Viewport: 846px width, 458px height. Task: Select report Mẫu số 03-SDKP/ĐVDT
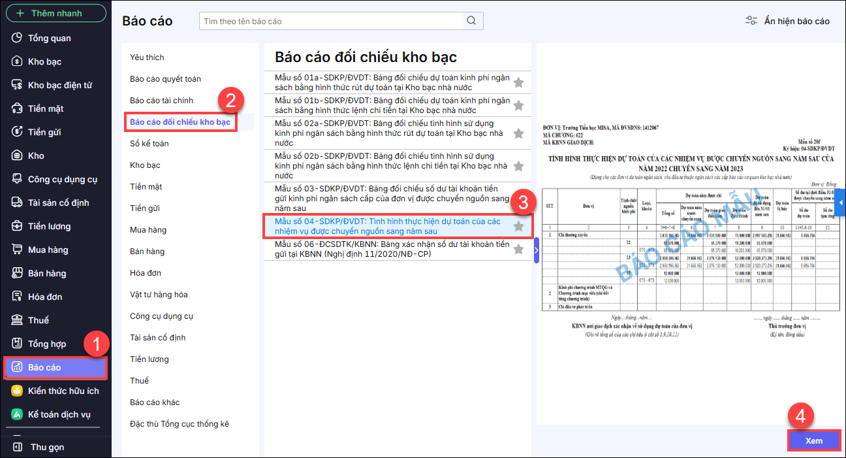coord(398,198)
